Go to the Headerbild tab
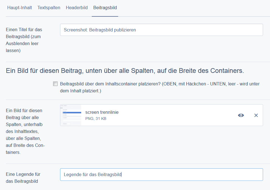This screenshot has height=190, width=270. pos(77,8)
